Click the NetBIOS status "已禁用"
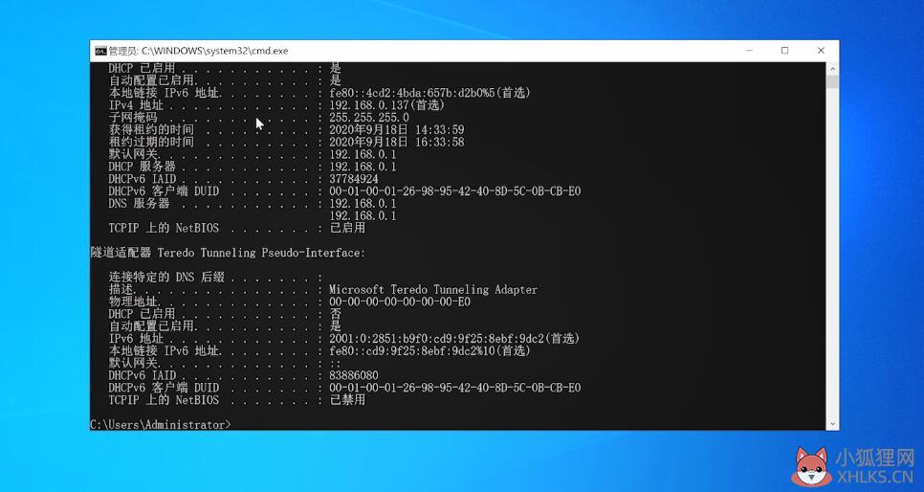 coord(347,400)
